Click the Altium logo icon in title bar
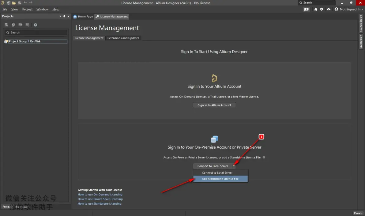365x216 pixels. point(2,3)
